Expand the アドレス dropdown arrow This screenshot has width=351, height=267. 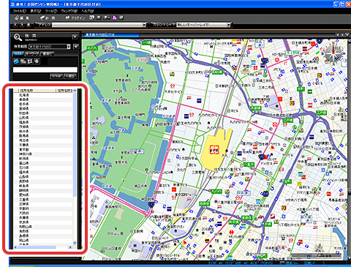click(x=144, y=25)
